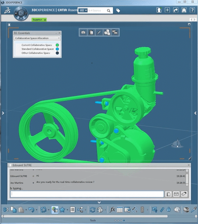This screenshot has height=224, width=198.
Task: Click the eyedropper icon
Action: coord(194,210)
